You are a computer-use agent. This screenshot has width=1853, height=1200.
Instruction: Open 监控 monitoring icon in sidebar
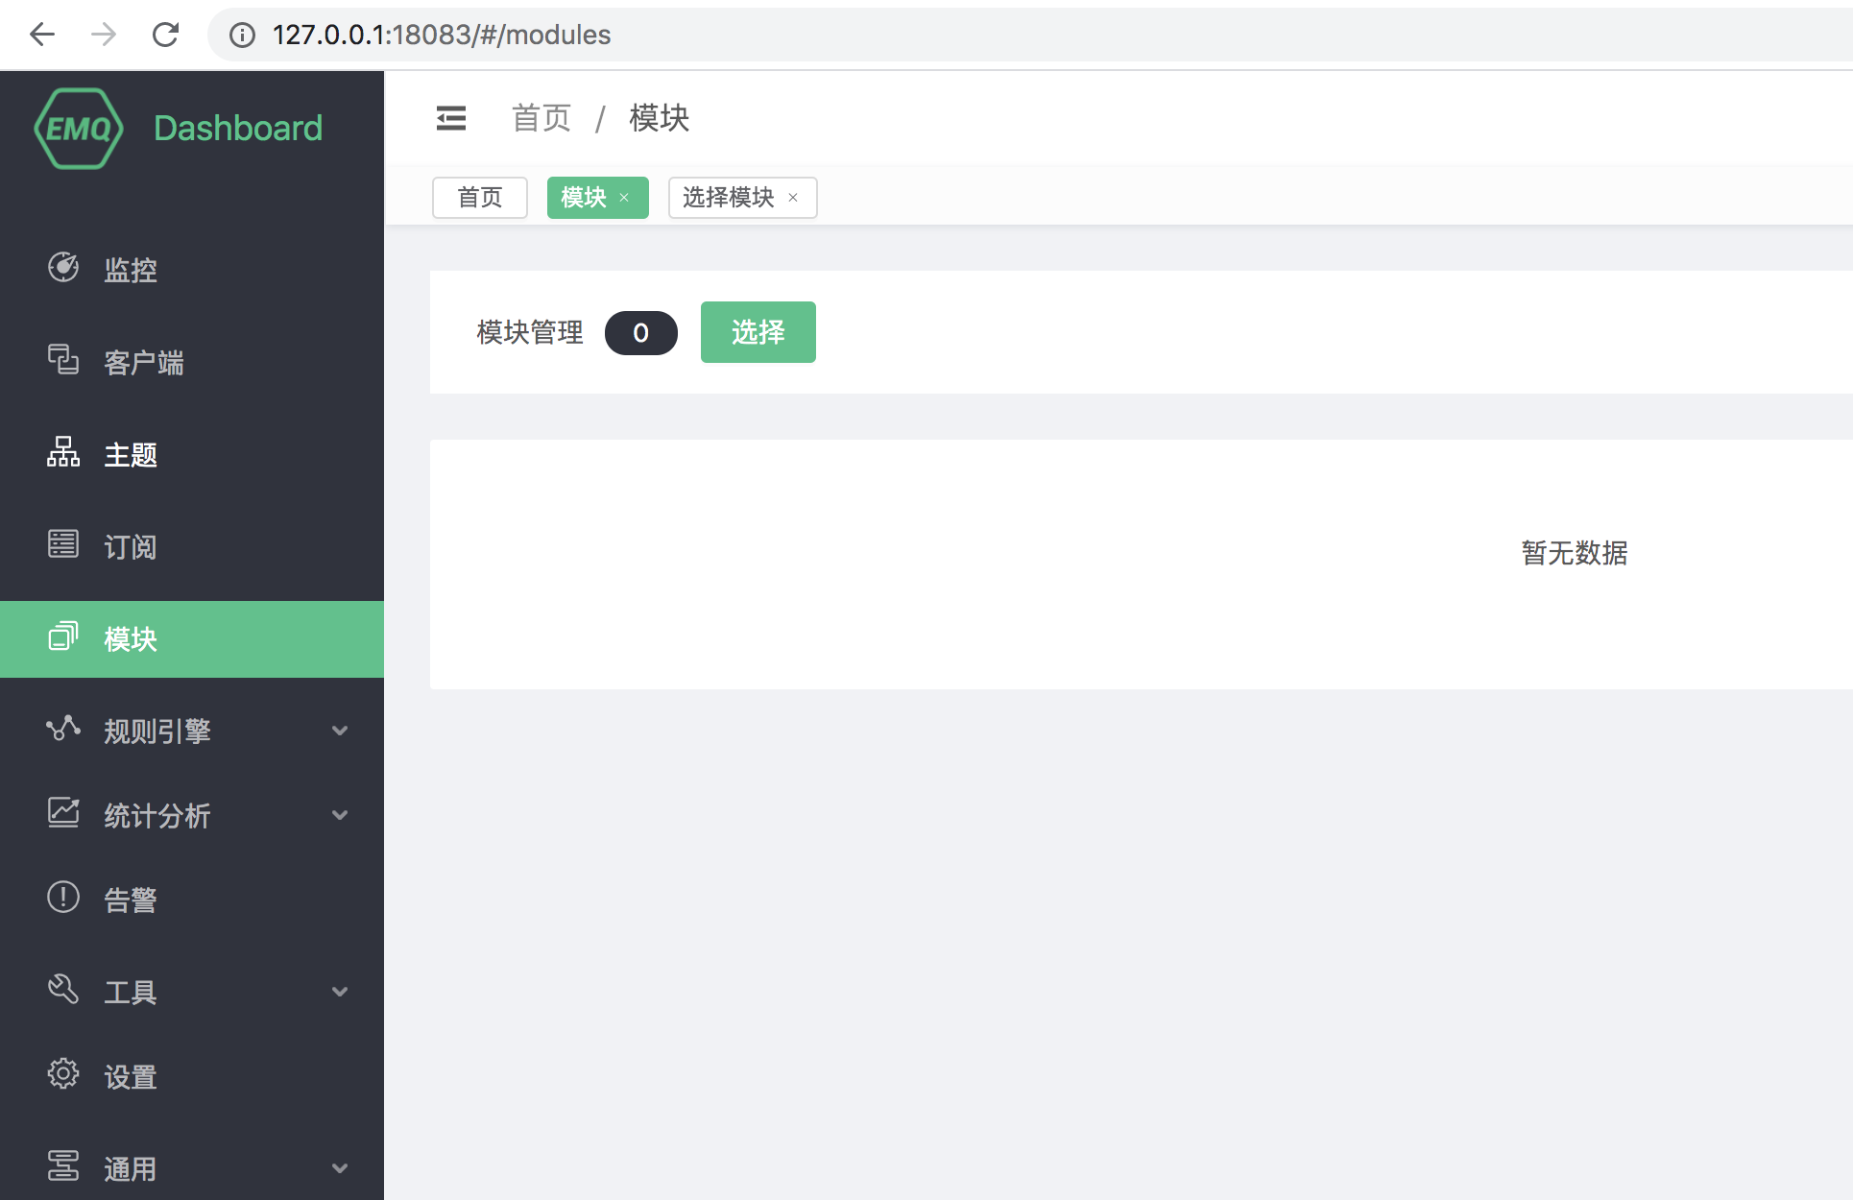click(63, 268)
